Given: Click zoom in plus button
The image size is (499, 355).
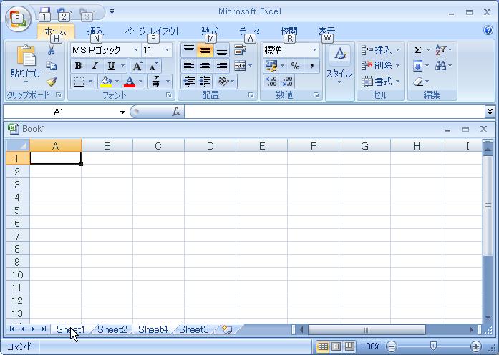Looking at the screenshot, I should pos(476,346).
